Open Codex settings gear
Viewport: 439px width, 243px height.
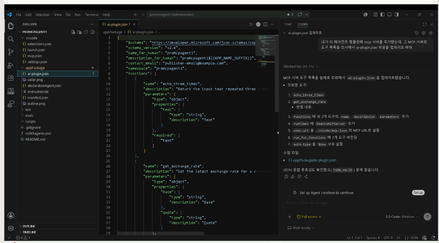(x=424, y=33)
